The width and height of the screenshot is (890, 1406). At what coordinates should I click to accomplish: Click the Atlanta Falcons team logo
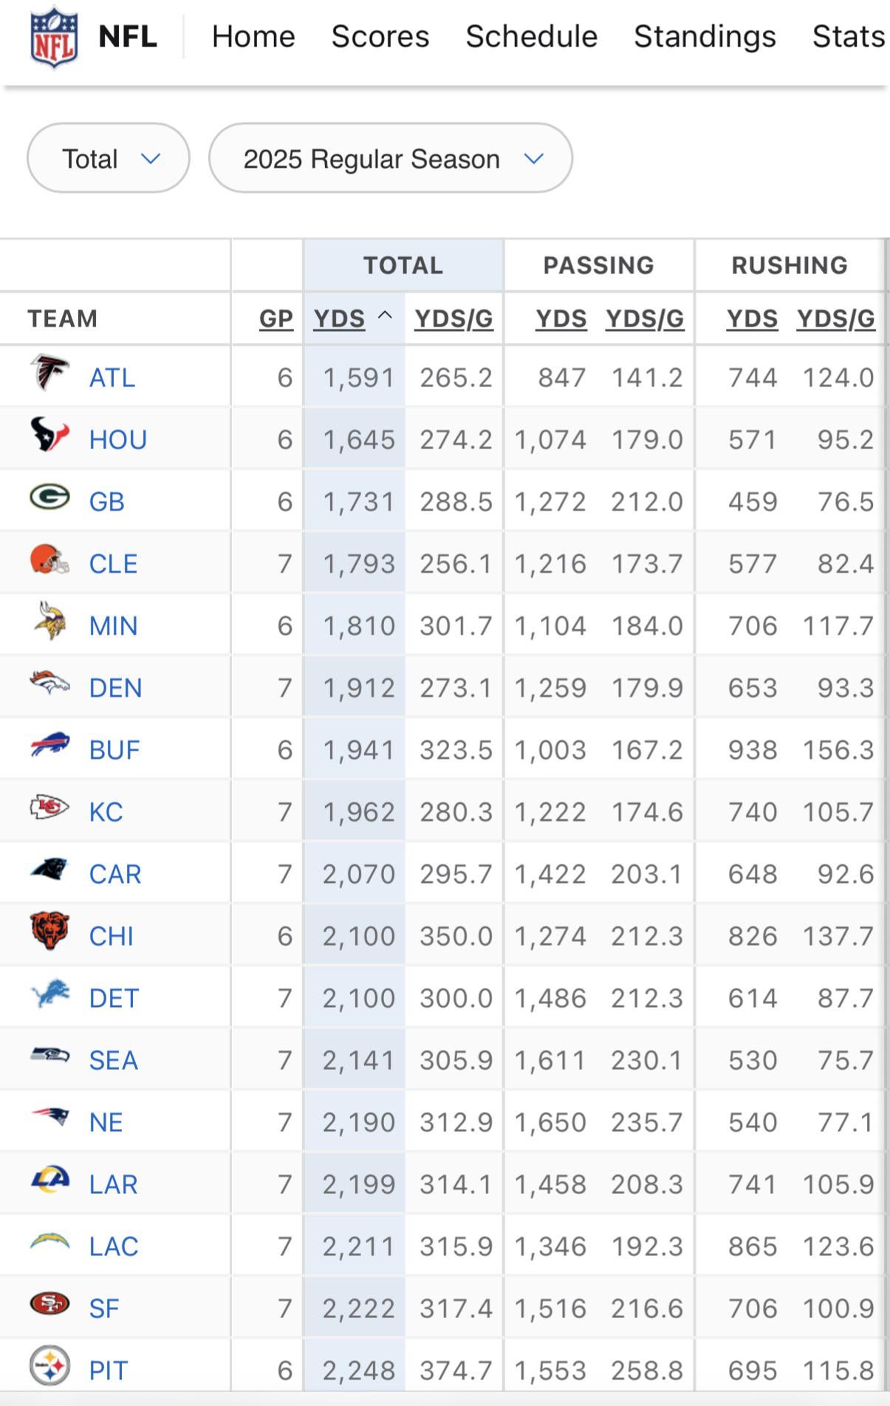coord(49,373)
